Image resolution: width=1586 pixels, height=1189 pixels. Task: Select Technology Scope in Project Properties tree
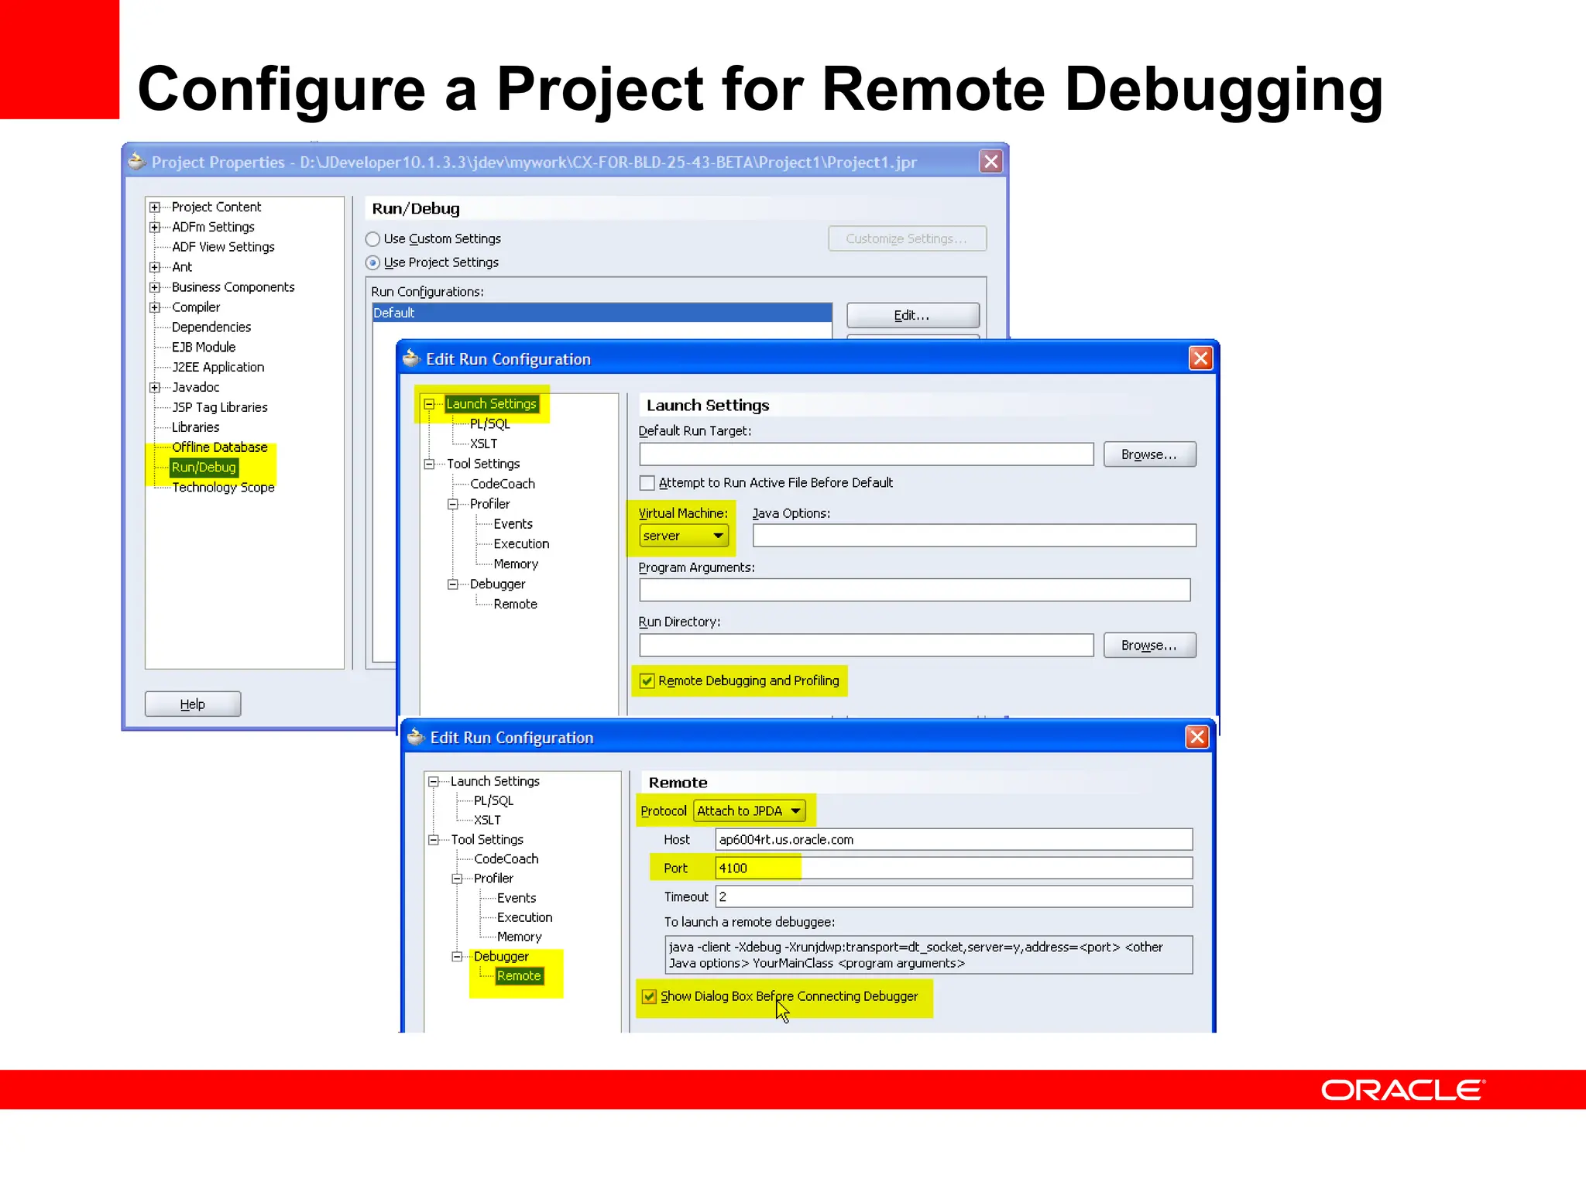point(223,488)
